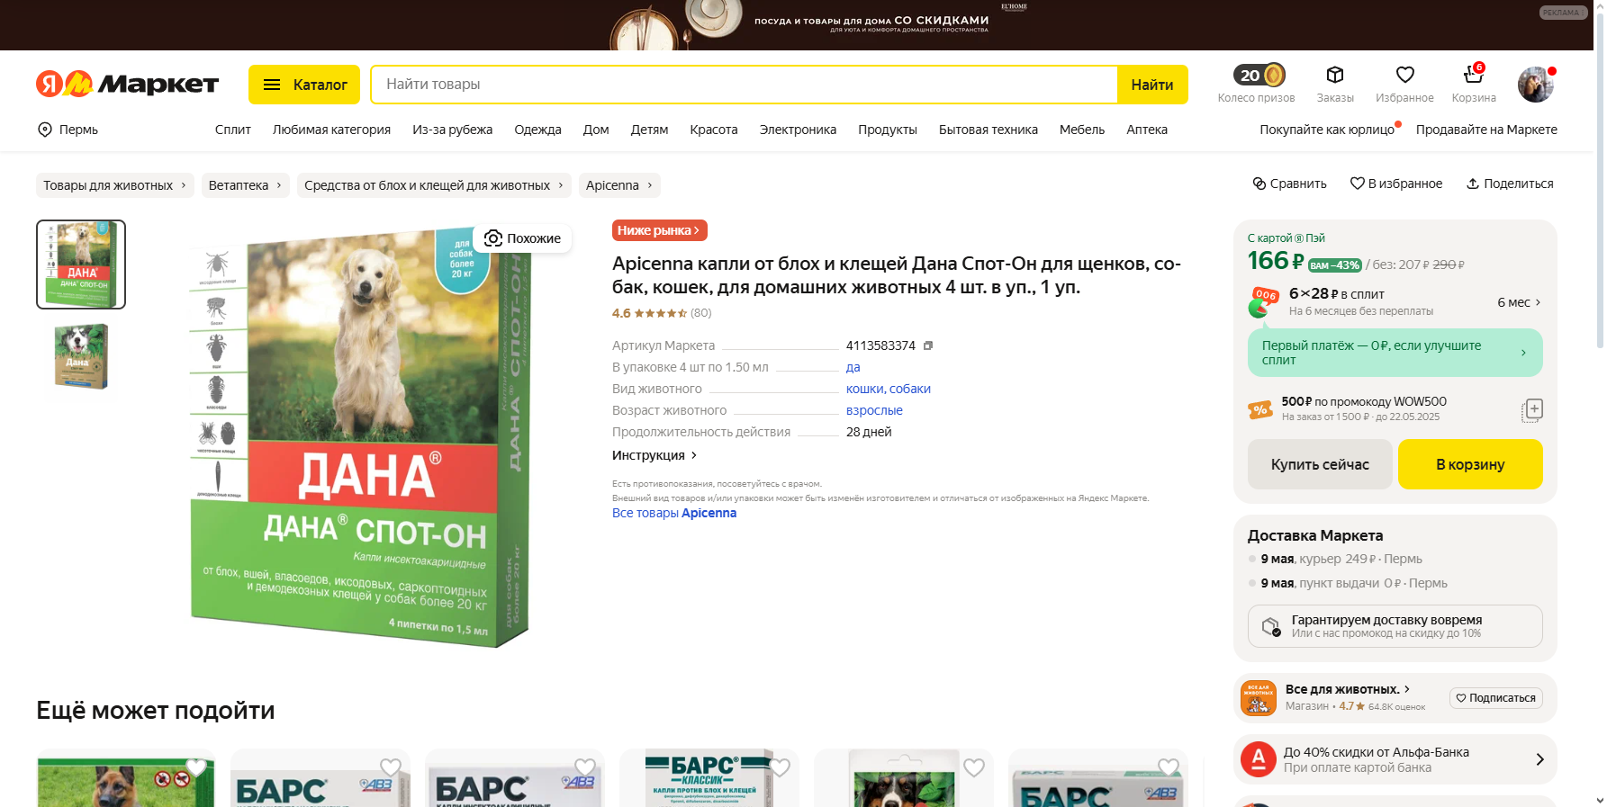This screenshot has width=1607, height=807.
Task: Expand the Инструкция section
Action: click(655, 455)
